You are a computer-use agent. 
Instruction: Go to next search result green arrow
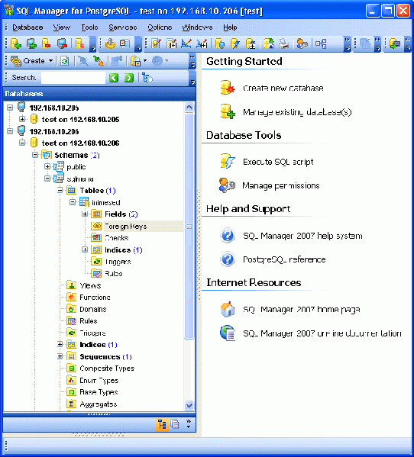click(129, 78)
